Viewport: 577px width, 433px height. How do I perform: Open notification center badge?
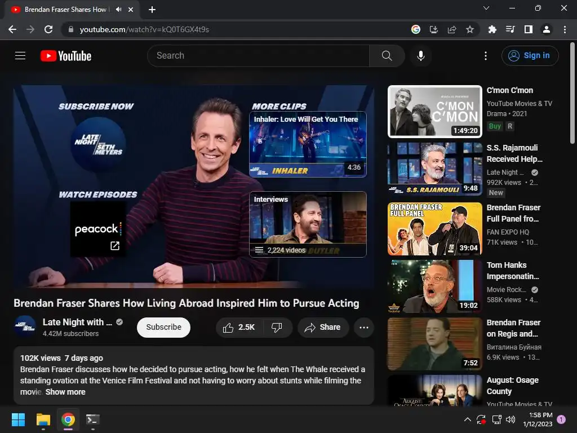(x=561, y=419)
